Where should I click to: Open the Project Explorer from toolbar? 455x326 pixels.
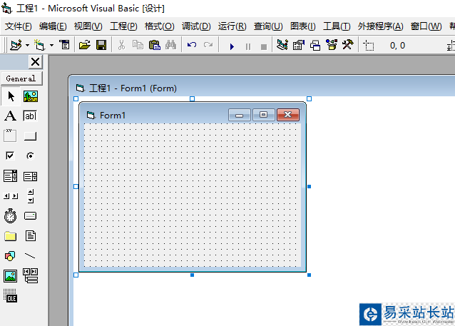click(x=282, y=45)
